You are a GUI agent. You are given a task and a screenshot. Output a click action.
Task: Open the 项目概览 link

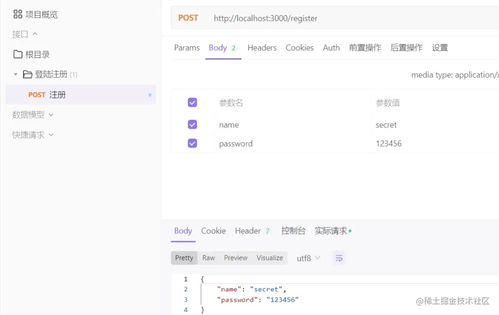click(x=42, y=14)
